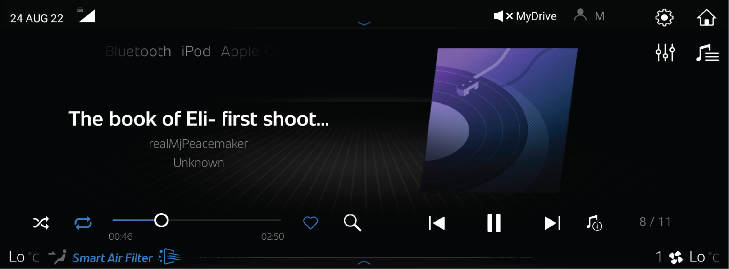Open the playlist queue icon
The width and height of the screenshot is (729, 269).
(x=707, y=53)
